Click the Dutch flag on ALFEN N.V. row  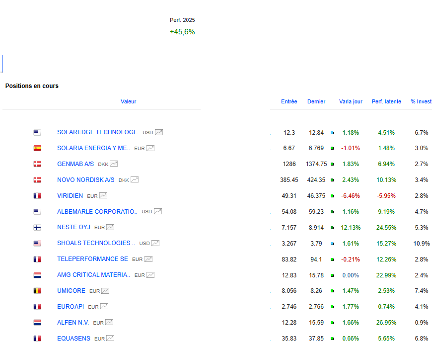[x=37, y=323]
